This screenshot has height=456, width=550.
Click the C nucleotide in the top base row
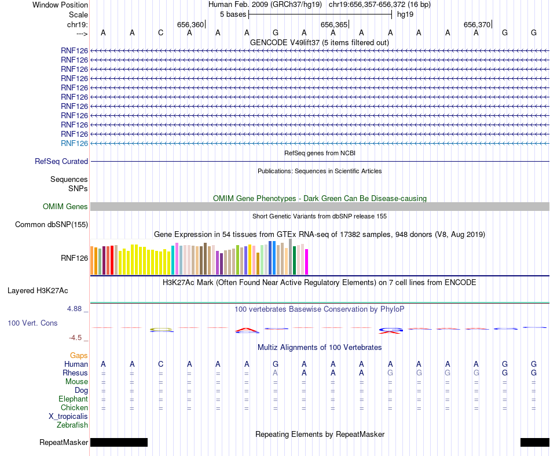click(x=160, y=32)
